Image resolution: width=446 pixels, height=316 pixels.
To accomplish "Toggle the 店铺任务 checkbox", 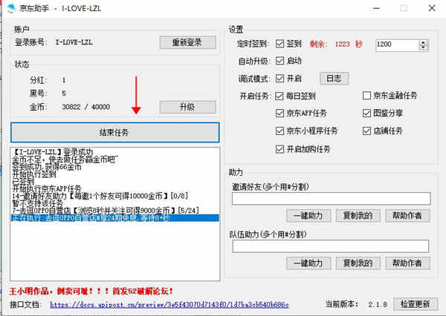I will (366, 131).
